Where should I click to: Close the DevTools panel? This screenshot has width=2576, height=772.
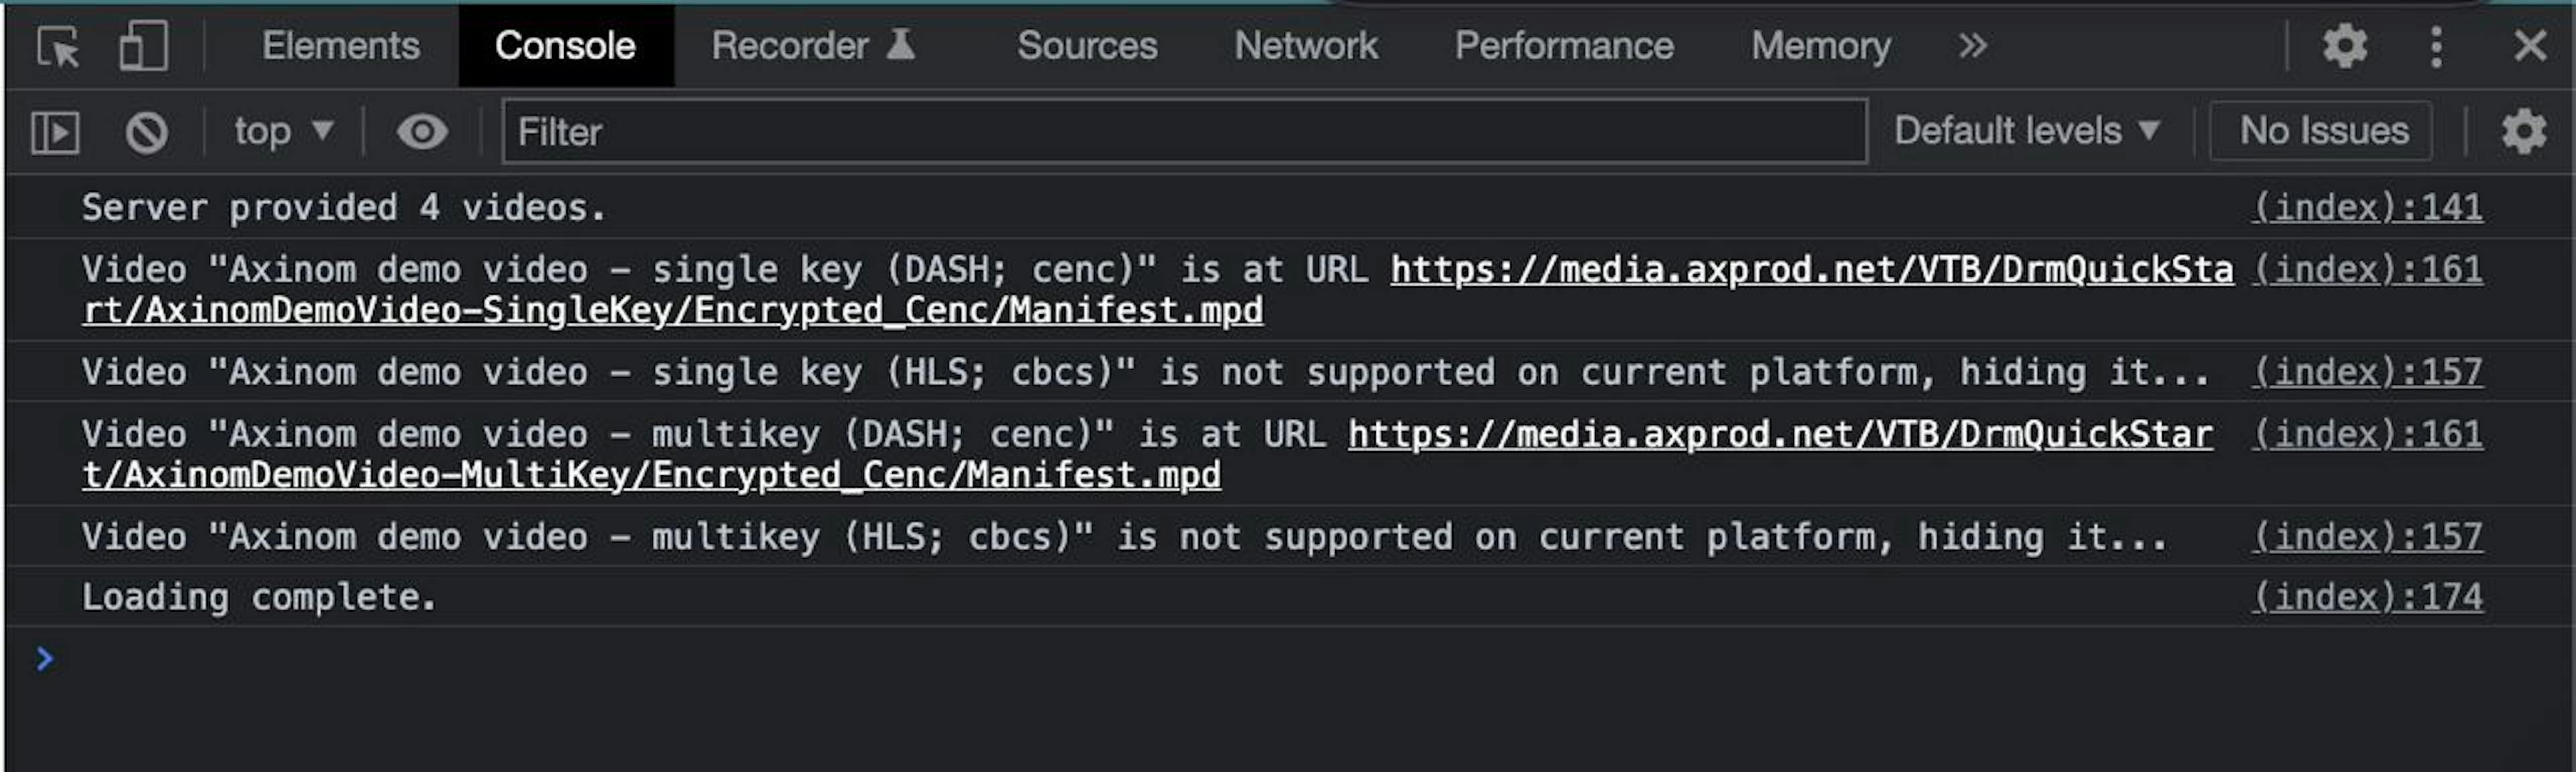pos(2530,46)
